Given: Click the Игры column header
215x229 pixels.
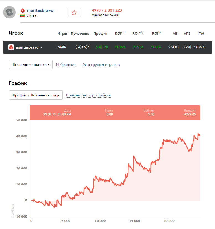Looking at the screenshot, I should [x=62, y=33].
